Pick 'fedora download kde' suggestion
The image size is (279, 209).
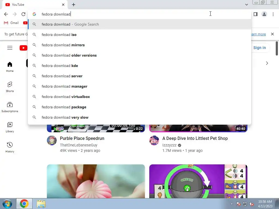(x=139, y=66)
